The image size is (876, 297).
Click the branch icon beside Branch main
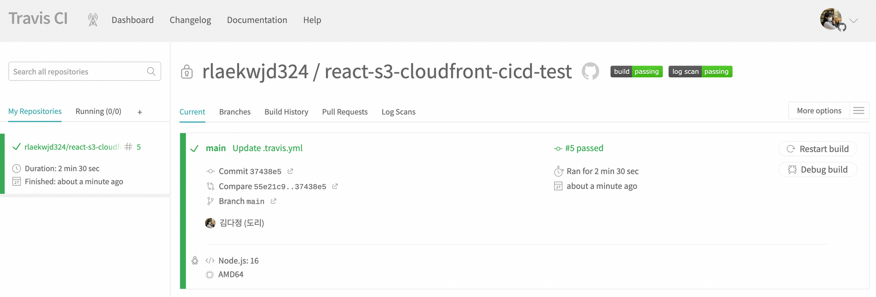pos(210,201)
